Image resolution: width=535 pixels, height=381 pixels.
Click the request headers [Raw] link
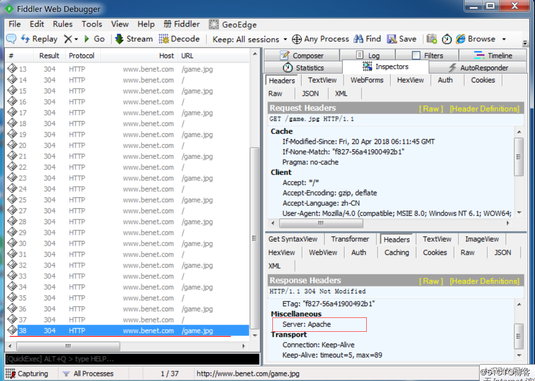coord(431,109)
